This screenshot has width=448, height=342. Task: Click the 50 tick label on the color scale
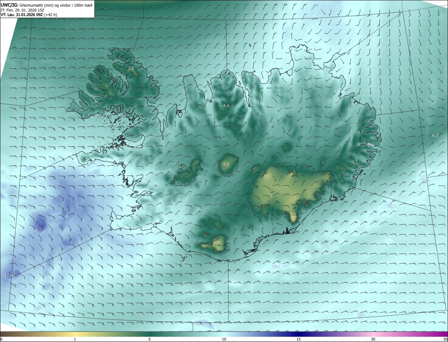(445, 339)
